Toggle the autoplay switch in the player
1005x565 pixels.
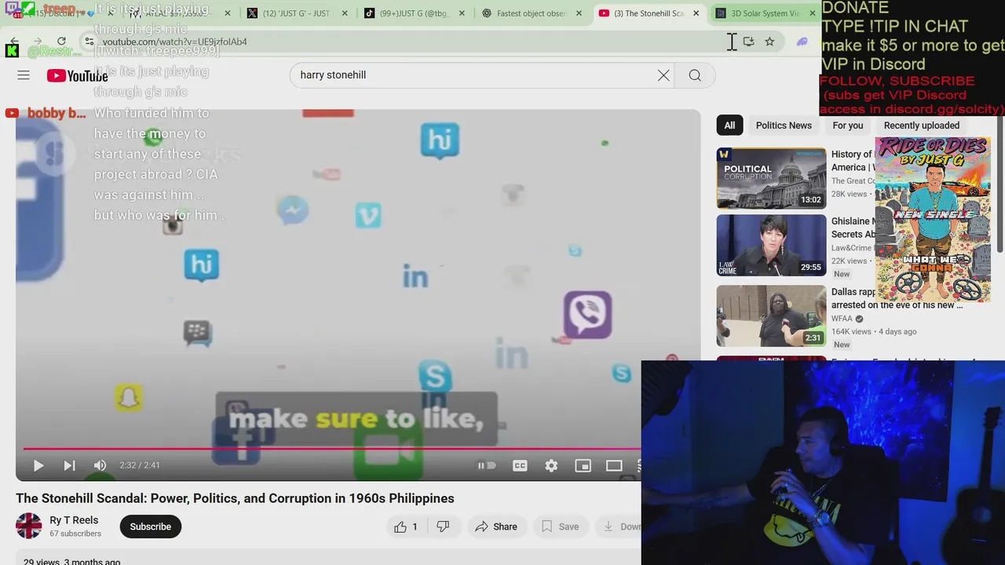[487, 465]
